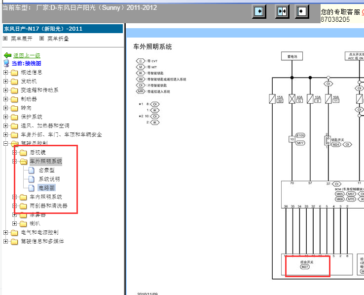Click the 雨刮器和清洗器 folder icon

click(23, 206)
